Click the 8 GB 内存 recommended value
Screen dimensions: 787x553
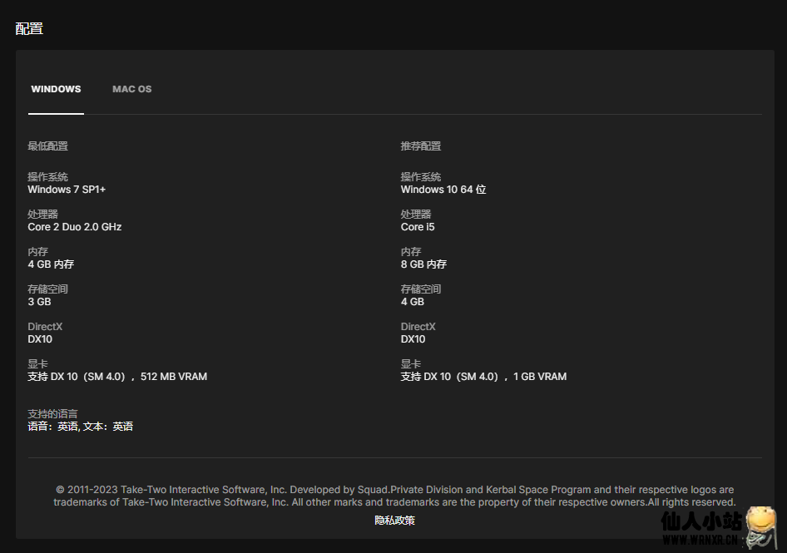tap(423, 264)
